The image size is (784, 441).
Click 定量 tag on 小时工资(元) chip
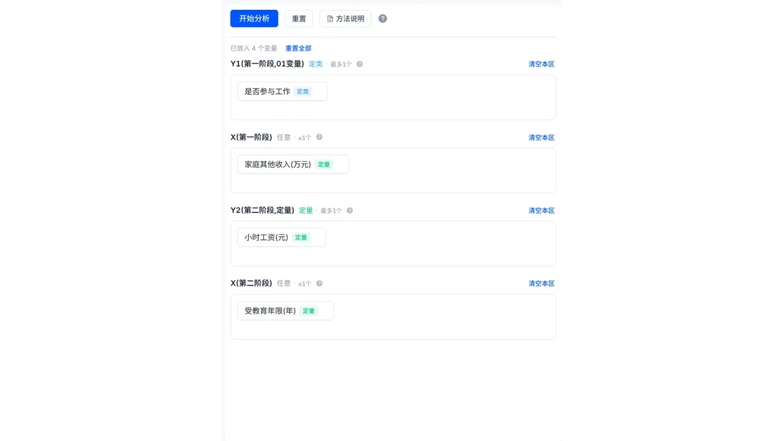point(301,238)
